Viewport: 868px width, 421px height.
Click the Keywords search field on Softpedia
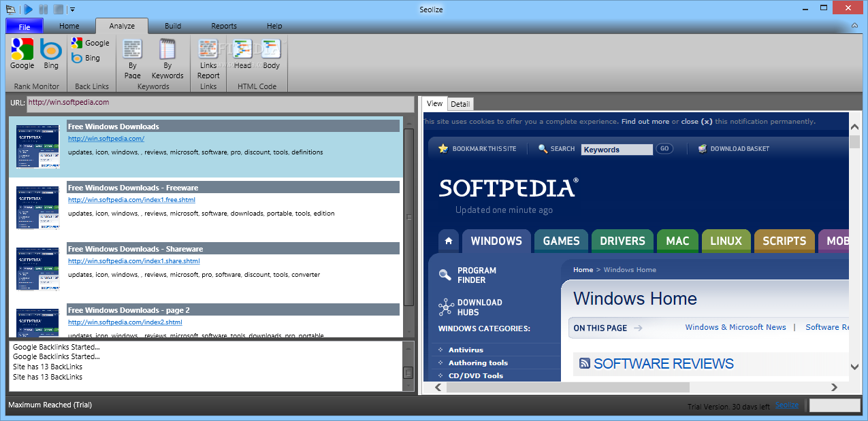(617, 150)
